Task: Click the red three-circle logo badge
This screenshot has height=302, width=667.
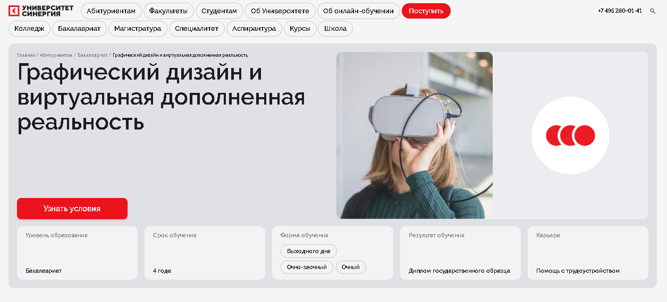Action: click(570, 135)
